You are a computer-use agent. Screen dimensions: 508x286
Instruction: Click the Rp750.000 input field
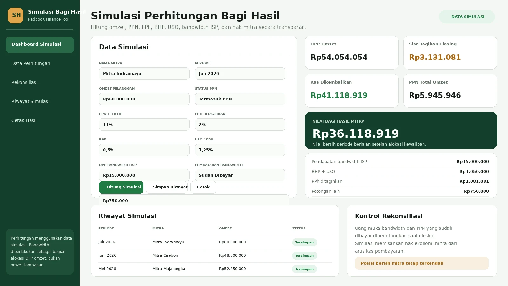pos(194,200)
